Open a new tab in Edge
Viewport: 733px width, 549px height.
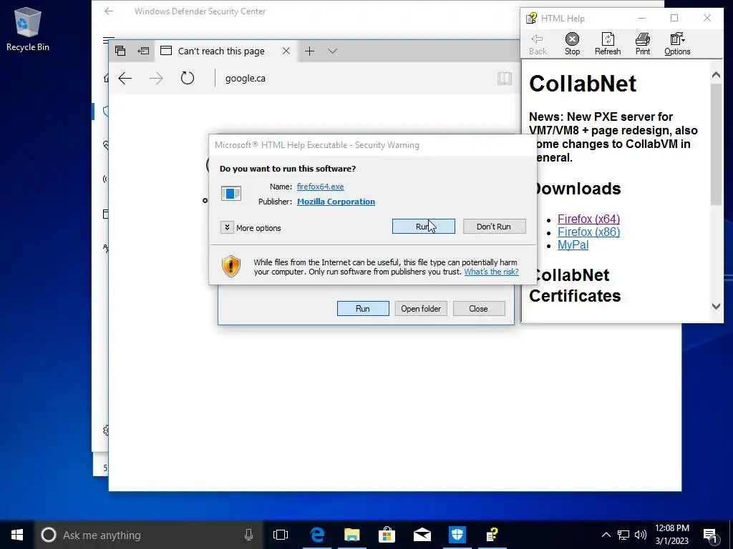tap(309, 51)
